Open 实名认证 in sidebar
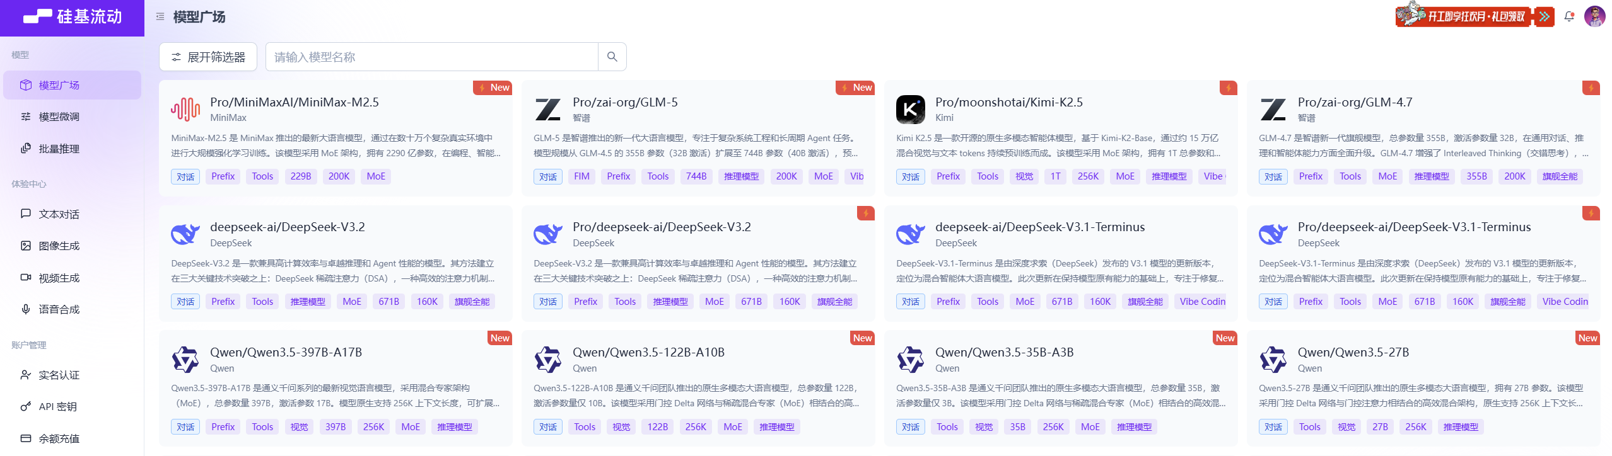This screenshot has height=456, width=1612. [x=72, y=375]
